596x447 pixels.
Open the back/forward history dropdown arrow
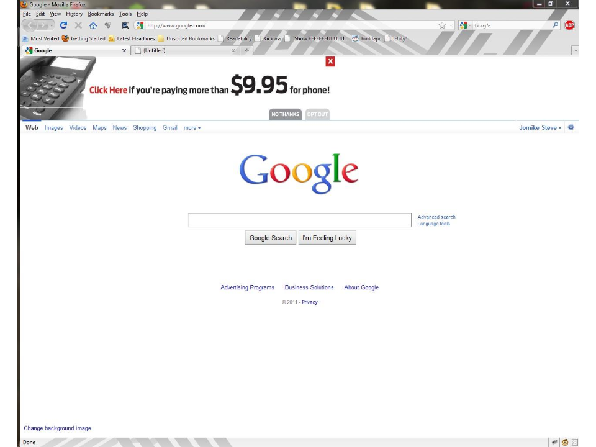tap(52, 25)
